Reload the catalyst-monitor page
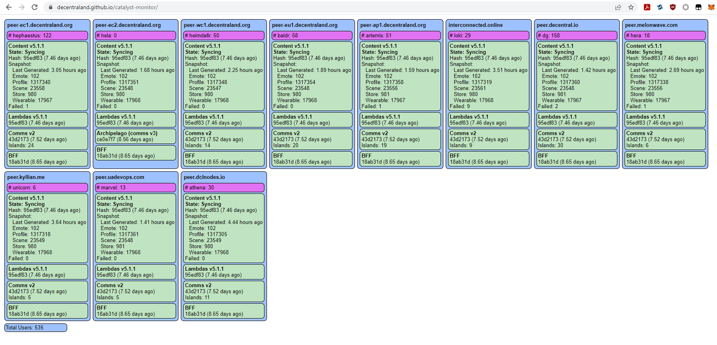The width and height of the screenshot is (717, 345). pyautogui.click(x=34, y=7)
